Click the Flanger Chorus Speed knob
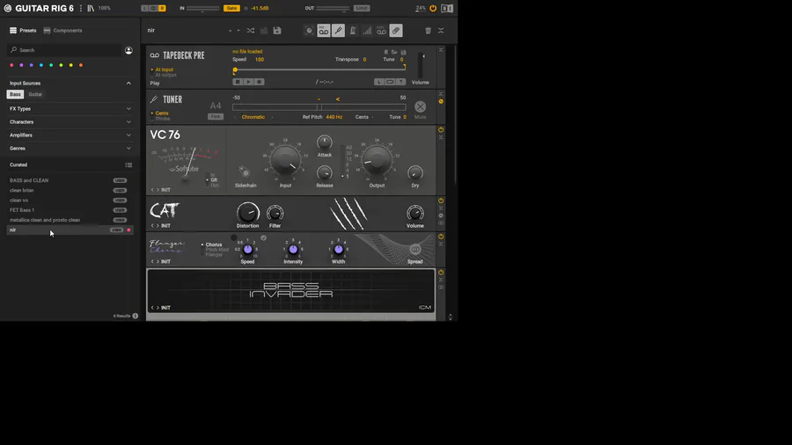 pos(248,249)
